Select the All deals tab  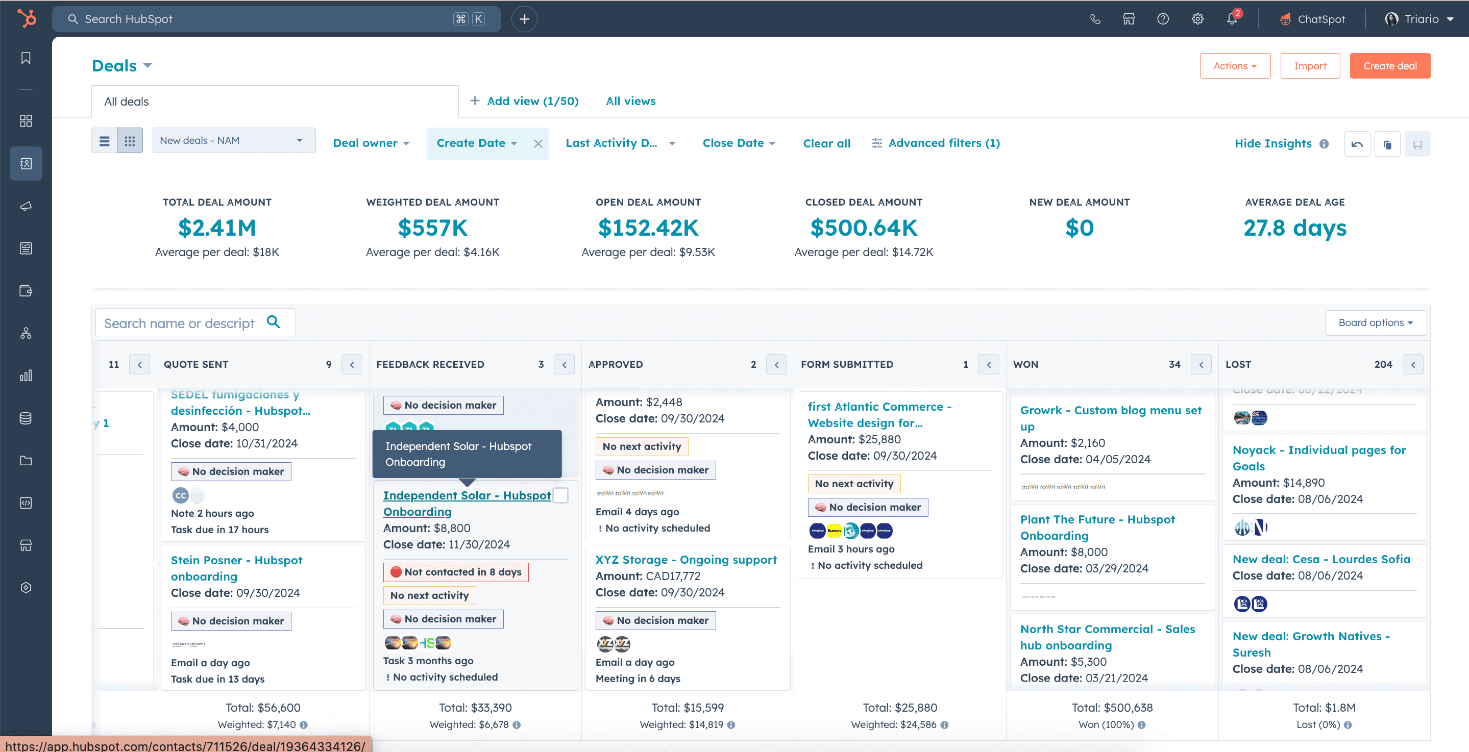pos(275,102)
